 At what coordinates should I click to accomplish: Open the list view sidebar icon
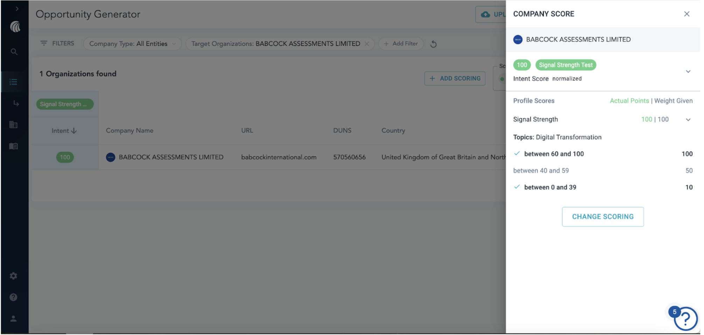tap(14, 82)
